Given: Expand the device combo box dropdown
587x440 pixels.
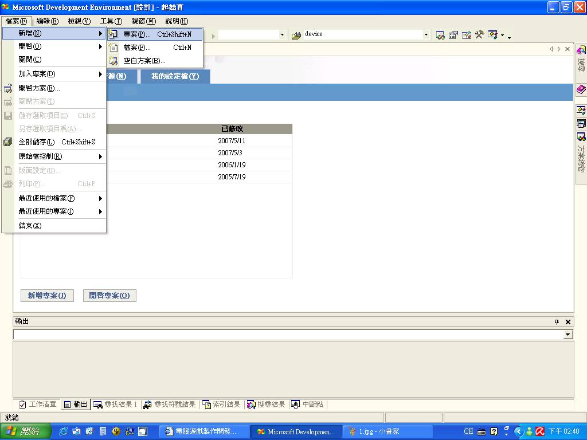Looking at the screenshot, I should [x=426, y=35].
